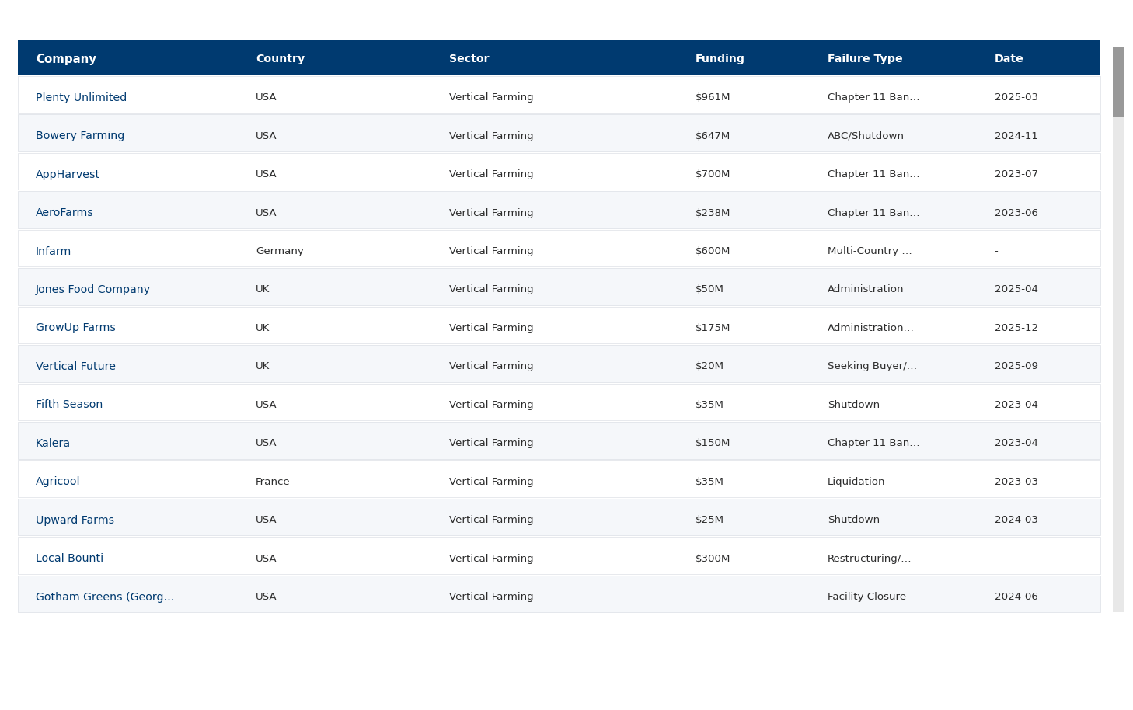Click the 2025-04 date cell
Viewport: 1133px width, 710px height.
pos(1016,289)
